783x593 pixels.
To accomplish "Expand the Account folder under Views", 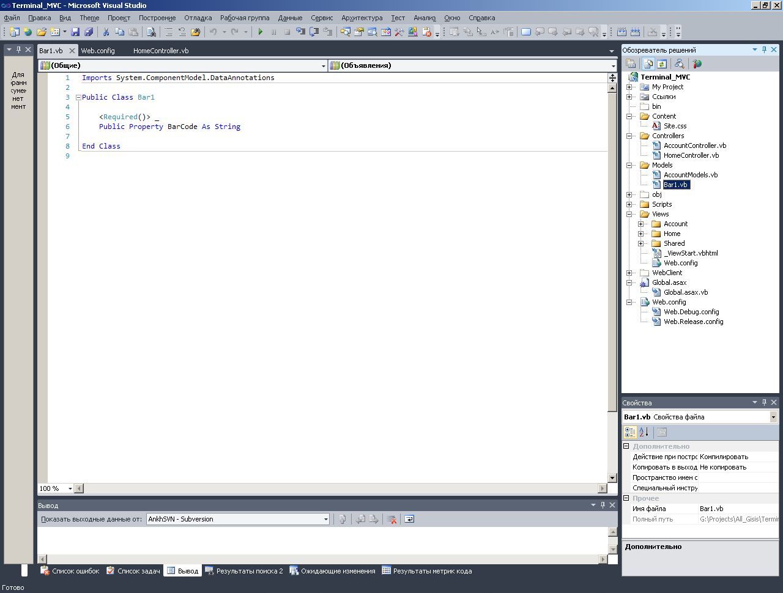I will (x=640, y=224).
